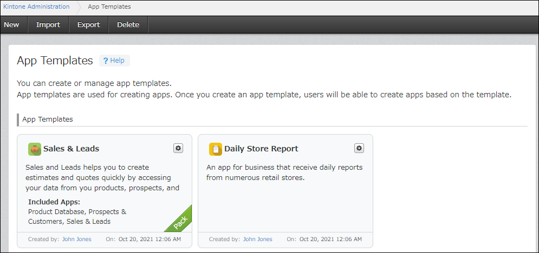Click the Included Apps list on Sales card
This screenshot has width=539, height=253.
point(77,216)
